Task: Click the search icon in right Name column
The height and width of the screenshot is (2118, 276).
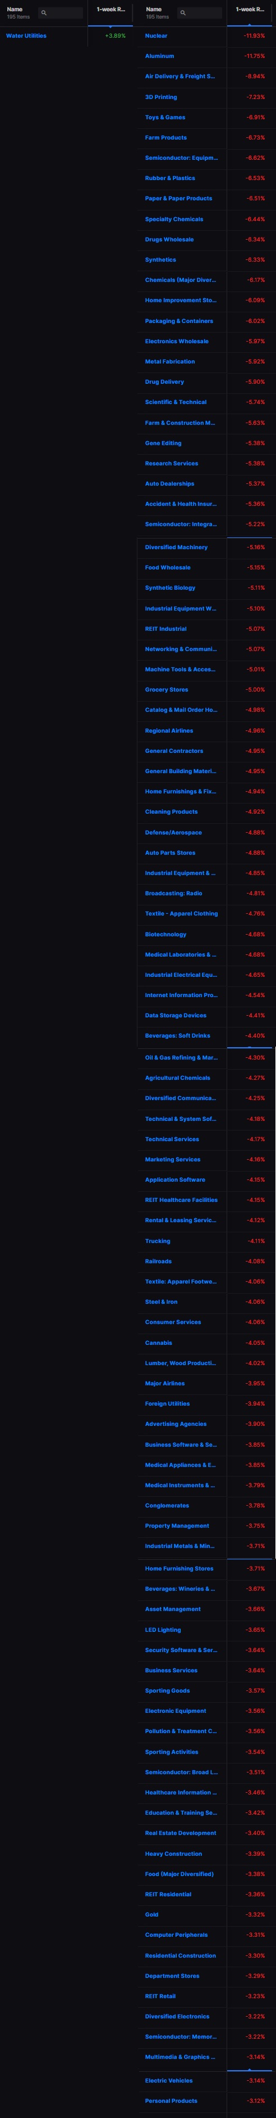Action: click(x=183, y=13)
